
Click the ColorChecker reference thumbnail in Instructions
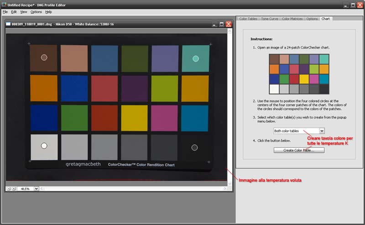[x=299, y=74]
